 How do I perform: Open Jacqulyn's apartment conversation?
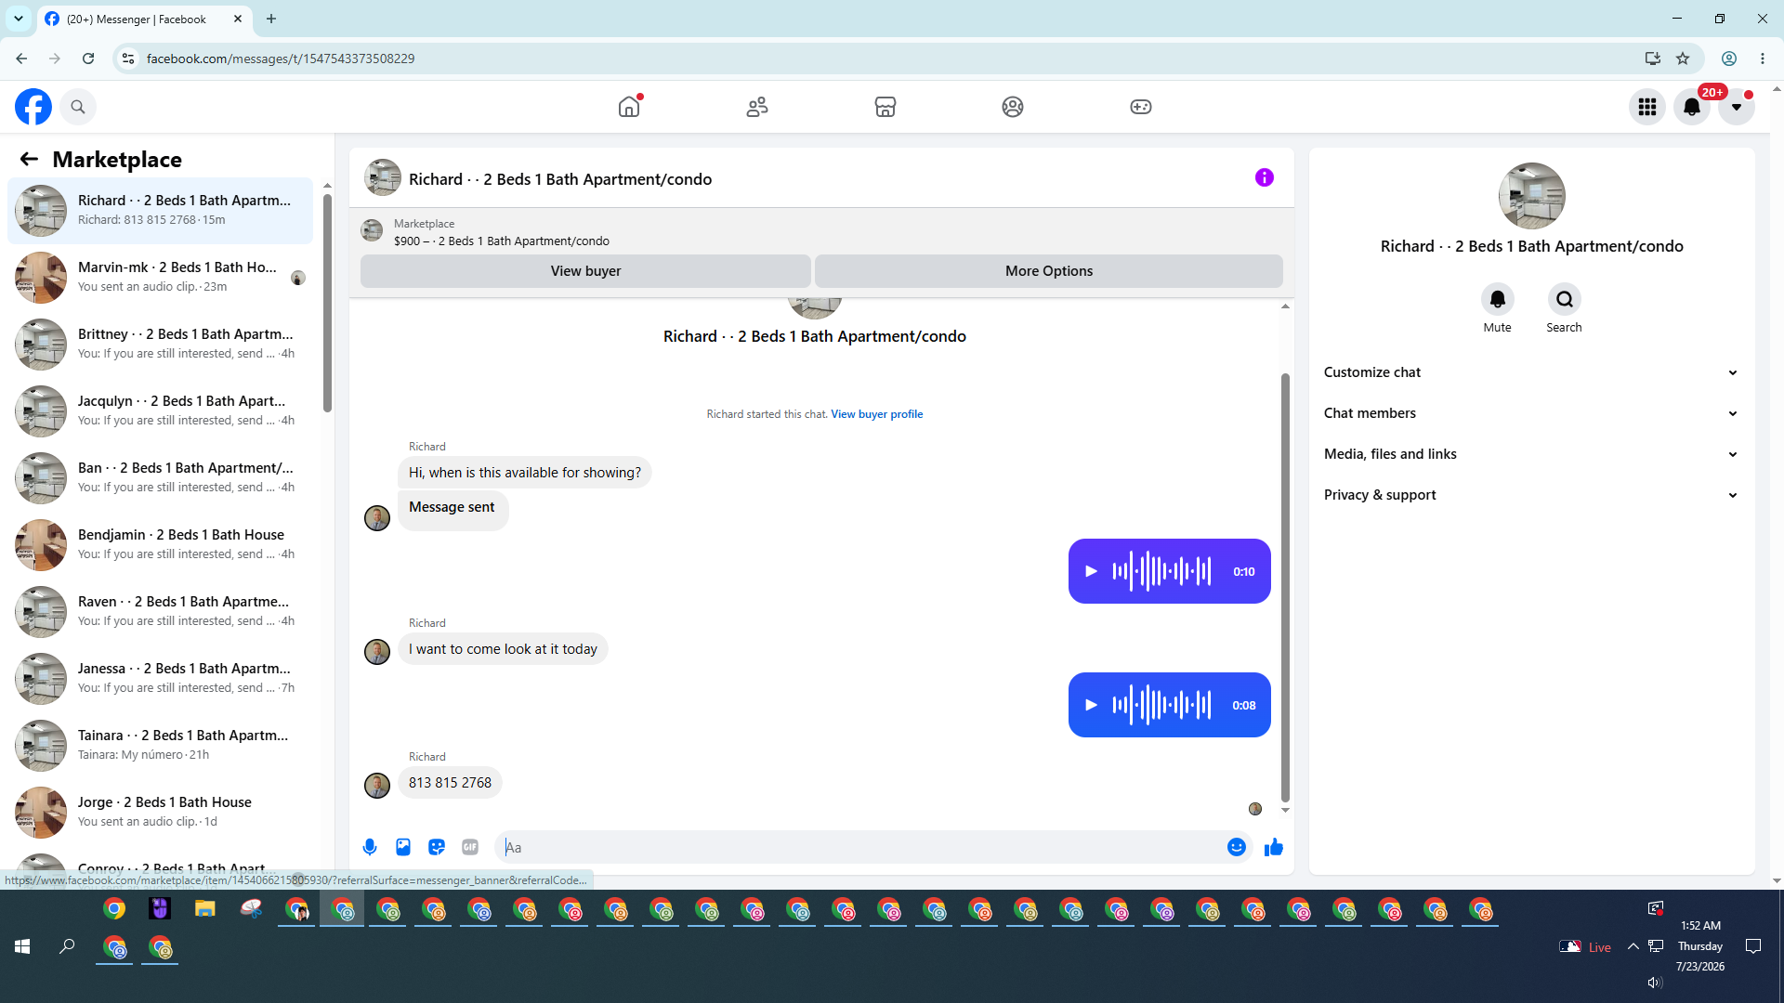click(x=160, y=411)
